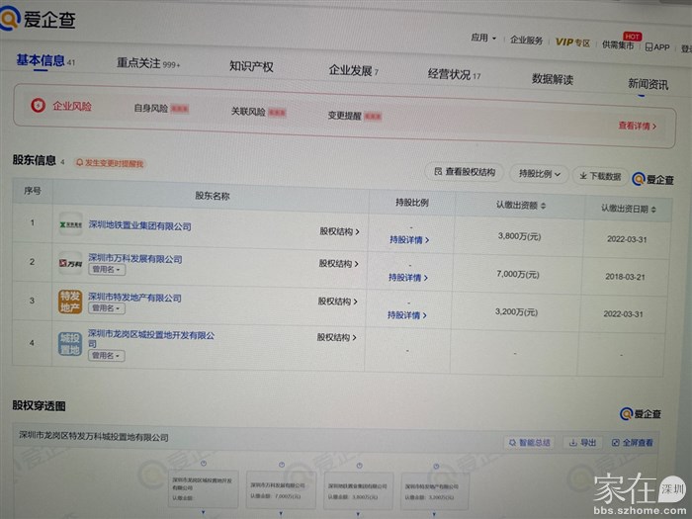
Task: Click the 下载数据 button
Action: [x=599, y=176]
